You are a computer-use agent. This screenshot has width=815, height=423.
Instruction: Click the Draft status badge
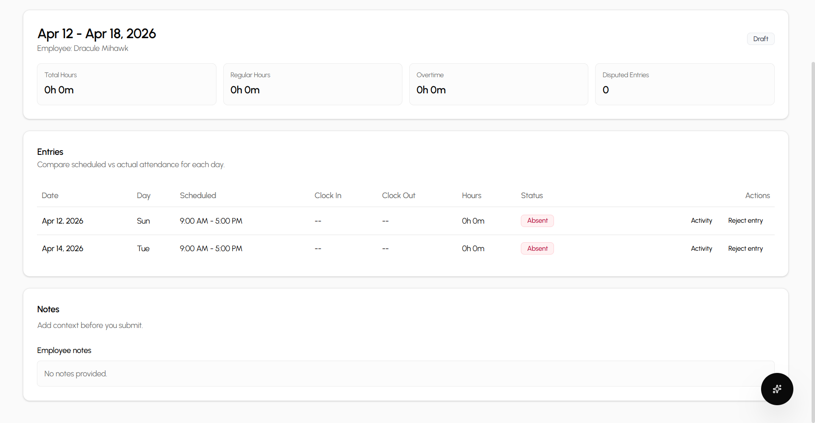tap(761, 39)
